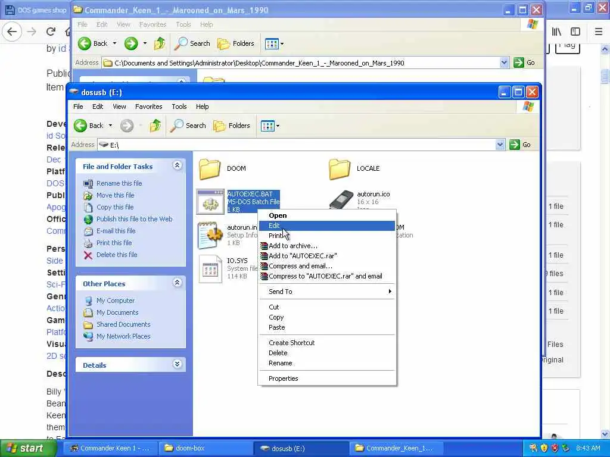
Task: Click Back in the Commander_Keen window toolbar
Action: tap(92, 43)
